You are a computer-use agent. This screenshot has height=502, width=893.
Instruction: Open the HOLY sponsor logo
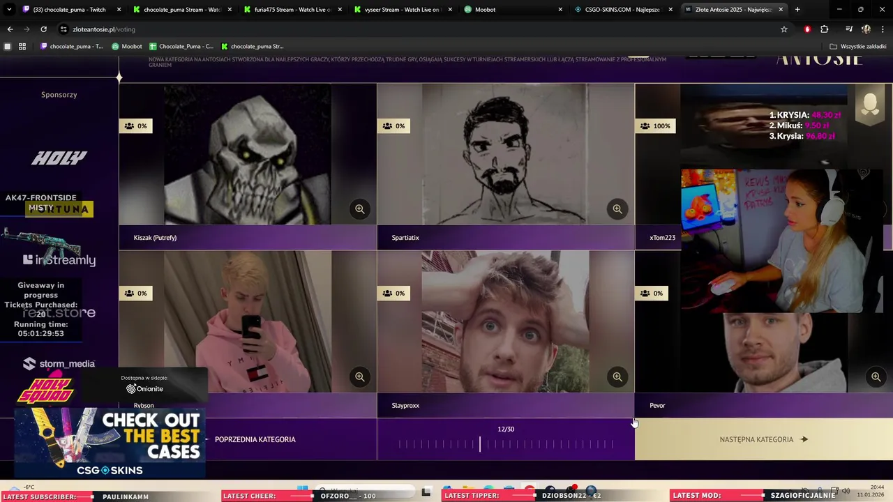tap(59, 158)
